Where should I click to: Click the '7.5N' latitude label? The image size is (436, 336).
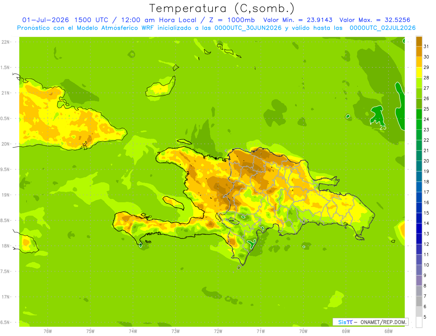pos(5,271)
